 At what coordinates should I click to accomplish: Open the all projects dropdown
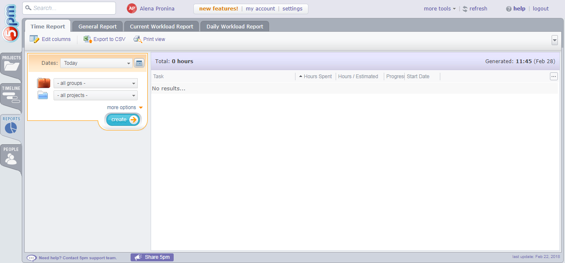tap(95, 95)
